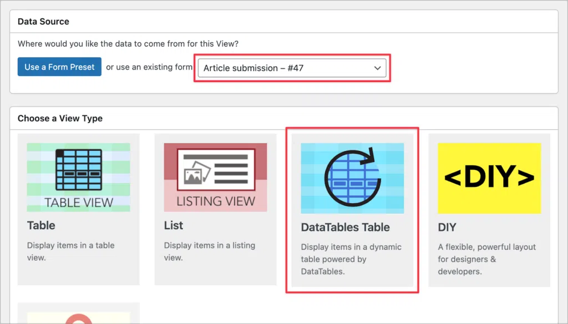Pick the yellow <DIY> icon

[x=489, y=178]
